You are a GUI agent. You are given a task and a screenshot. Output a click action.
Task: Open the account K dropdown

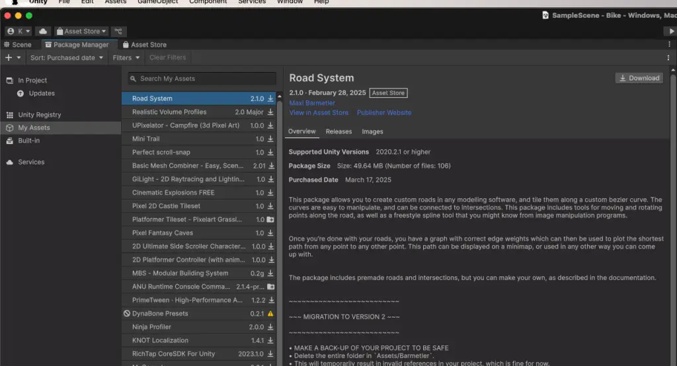(19, 31)
